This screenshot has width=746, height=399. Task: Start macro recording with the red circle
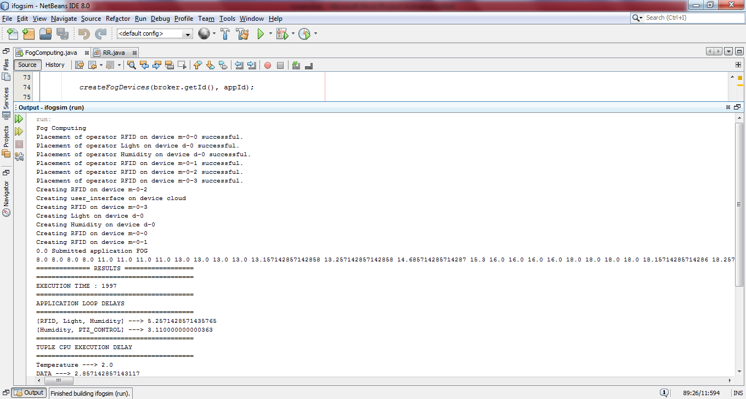(268, 65)
